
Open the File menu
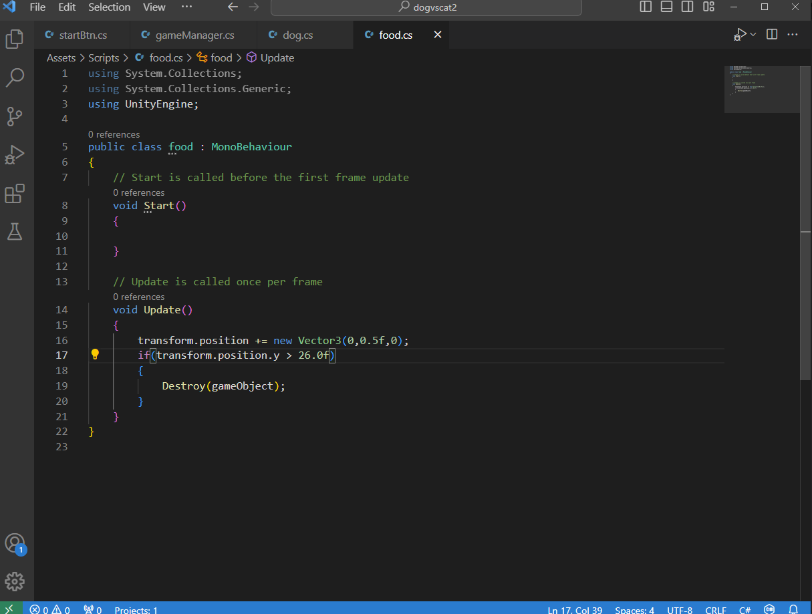click(37, 7)
